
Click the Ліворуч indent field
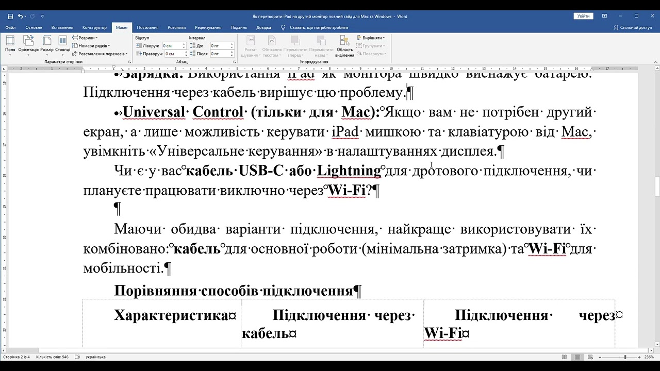(x=174, y=46)
